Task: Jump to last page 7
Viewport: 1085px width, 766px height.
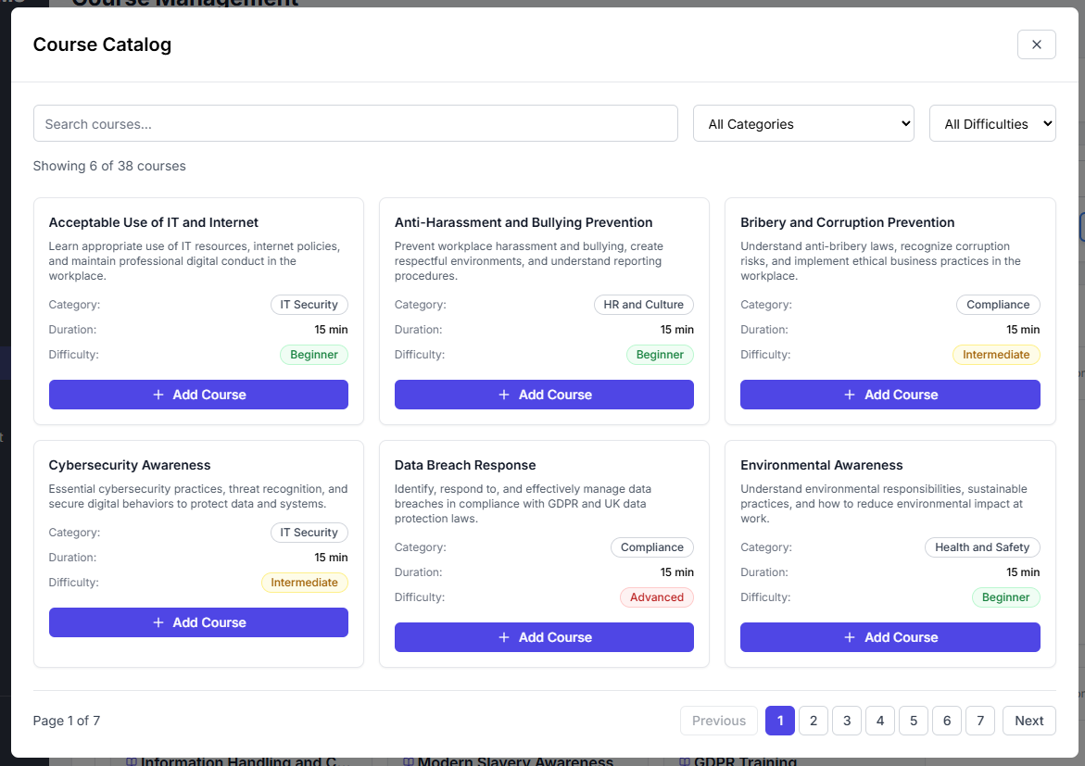Action: coord(979,721)
